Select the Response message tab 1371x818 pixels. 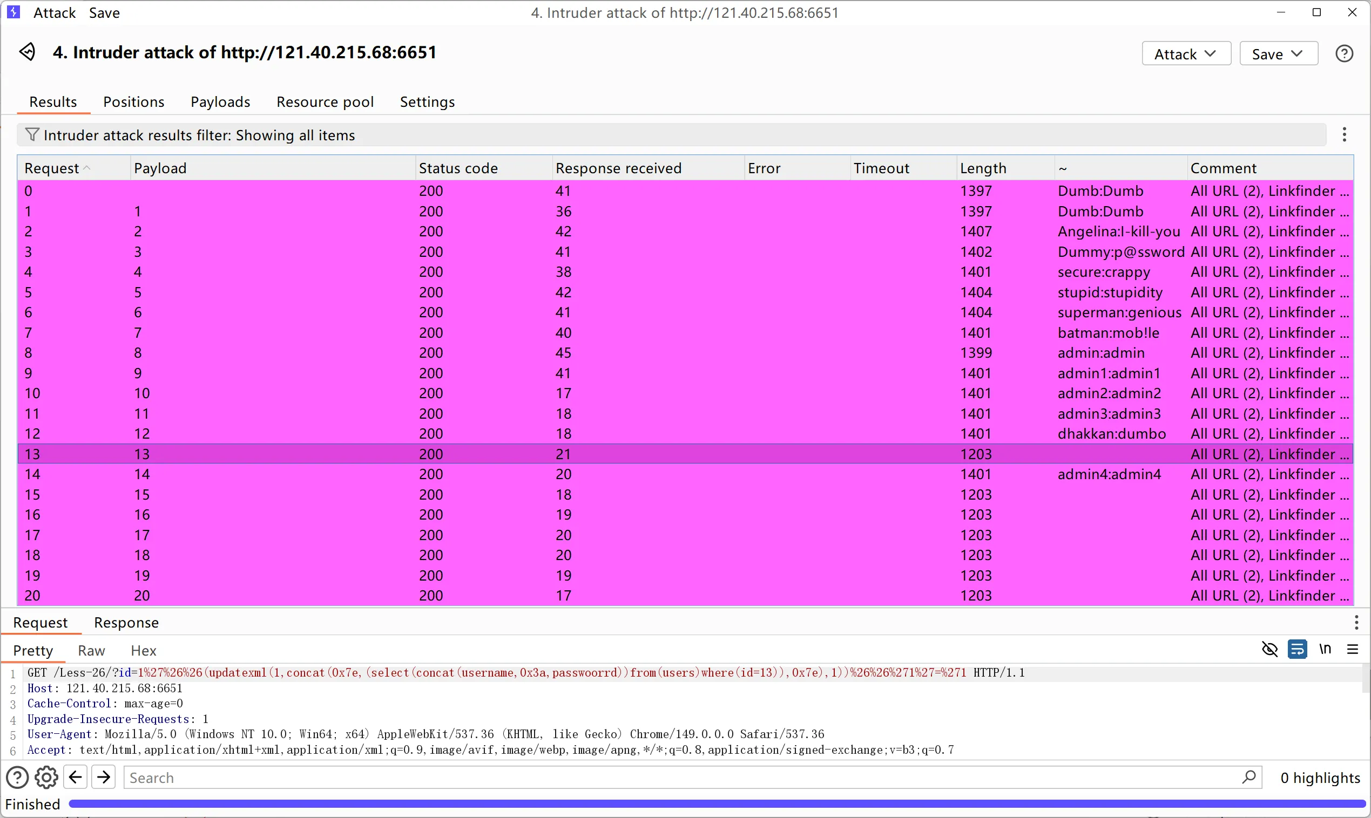[x=126, y=622]
